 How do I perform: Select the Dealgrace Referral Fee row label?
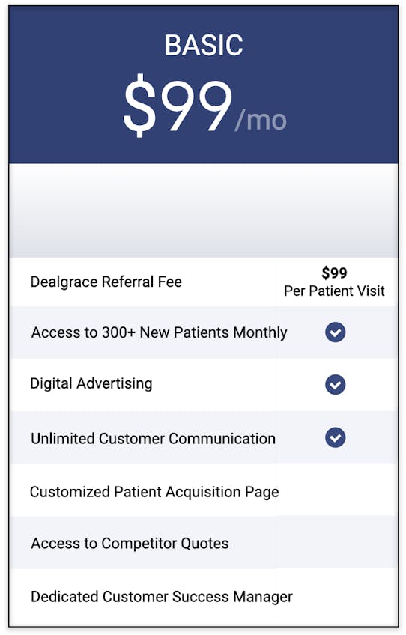tap(106, 282)
